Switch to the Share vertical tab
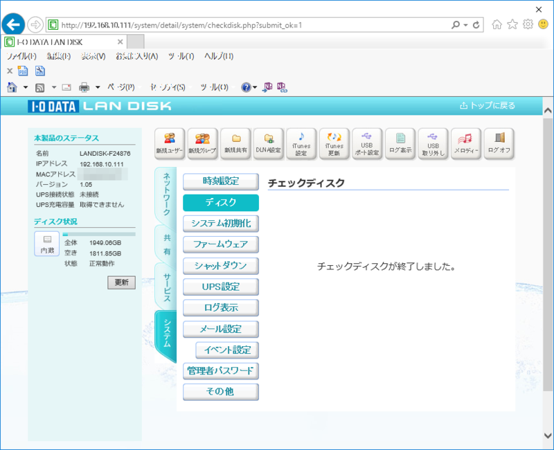Image resolution: width=554 pixels, height=450 pixels. 167,244
